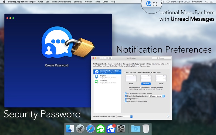Select FaceTime in the notifications list
The image size is (216, 135).
[107, 82]
